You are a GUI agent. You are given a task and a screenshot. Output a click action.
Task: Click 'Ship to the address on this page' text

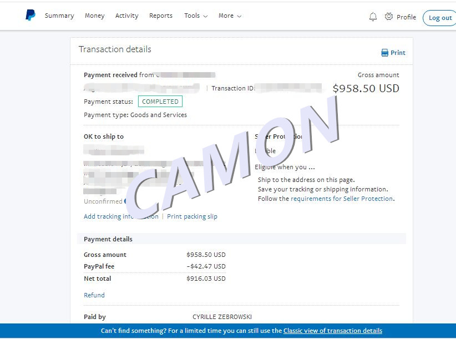point(306,180)
